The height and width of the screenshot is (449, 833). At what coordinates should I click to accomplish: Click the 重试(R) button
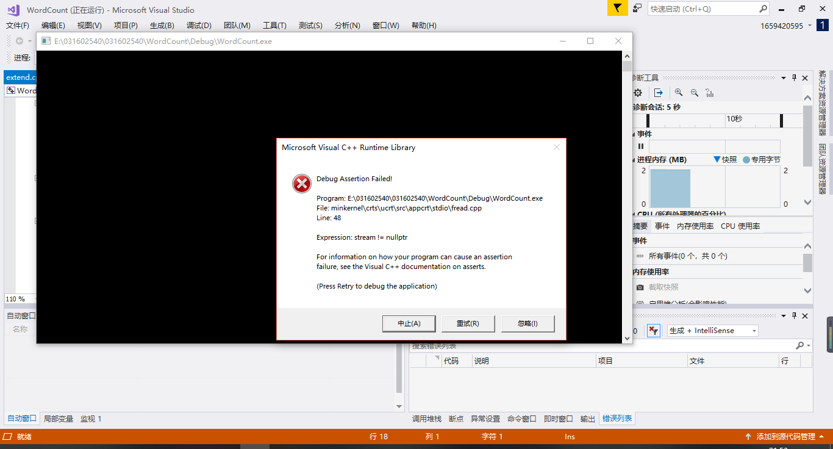(468, 323)
